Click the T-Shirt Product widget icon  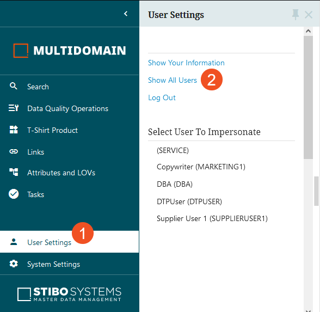[14, 130]
